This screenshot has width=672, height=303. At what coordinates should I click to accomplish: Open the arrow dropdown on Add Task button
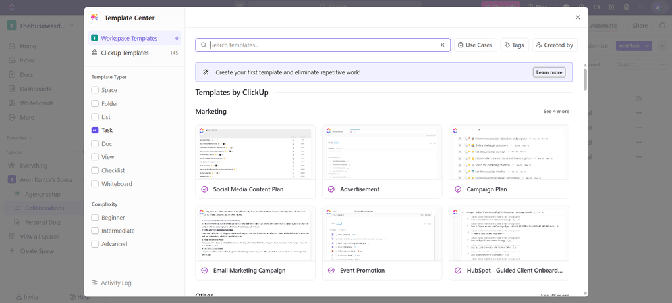647,46
